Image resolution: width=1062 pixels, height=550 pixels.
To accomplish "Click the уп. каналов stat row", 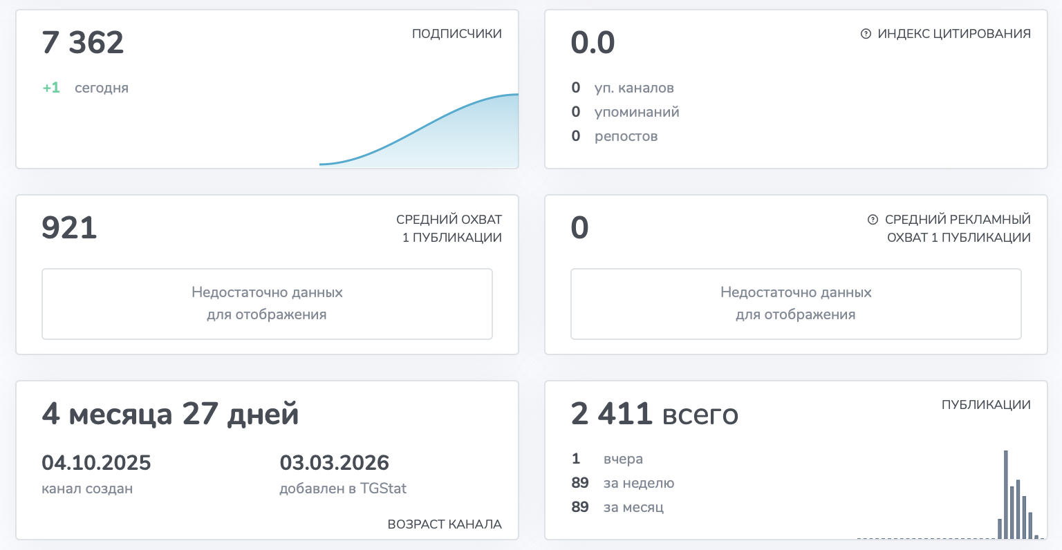I will tap(622, 88).
